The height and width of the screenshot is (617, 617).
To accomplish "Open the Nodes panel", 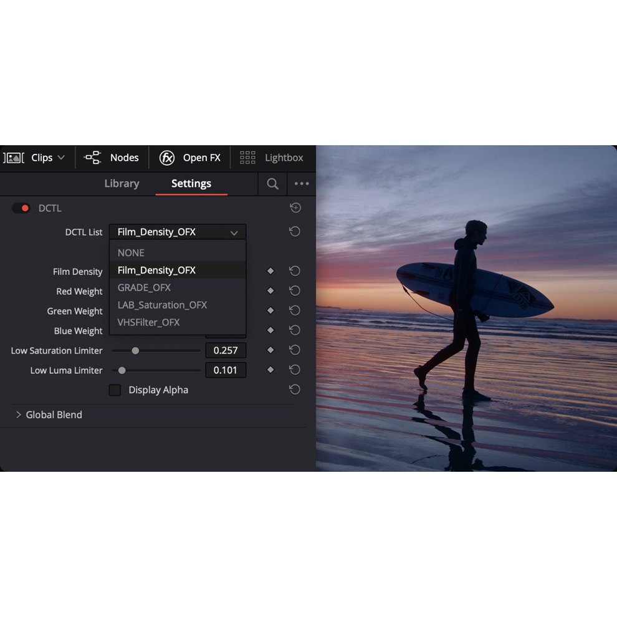I will [x=112, y=158].
